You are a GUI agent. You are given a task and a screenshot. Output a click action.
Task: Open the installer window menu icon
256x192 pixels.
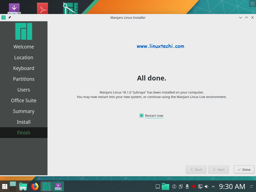3,17
